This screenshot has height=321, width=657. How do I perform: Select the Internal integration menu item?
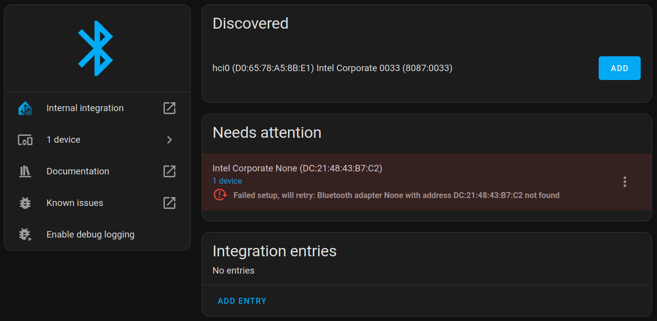pos(85,108)
